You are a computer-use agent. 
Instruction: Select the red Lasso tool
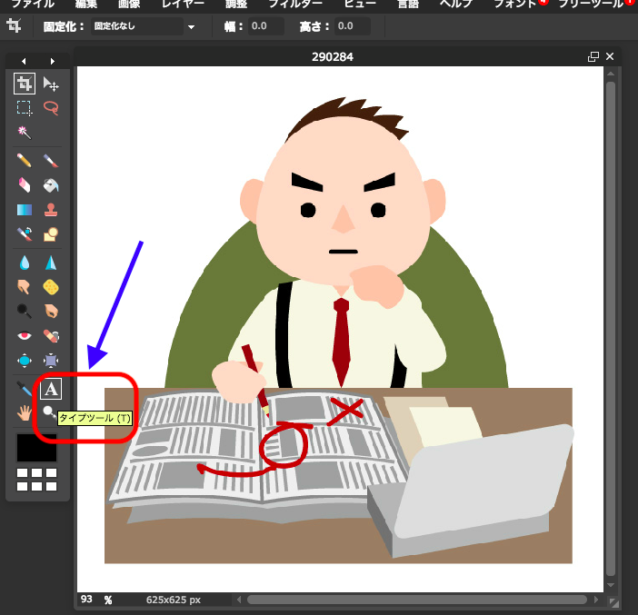(51, 108)
